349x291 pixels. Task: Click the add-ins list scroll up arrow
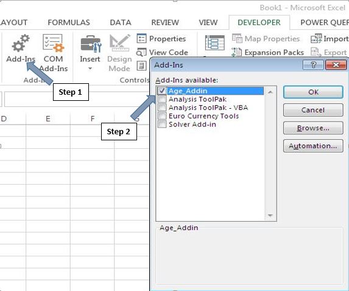pyautogui.click(x=270, y=92)
